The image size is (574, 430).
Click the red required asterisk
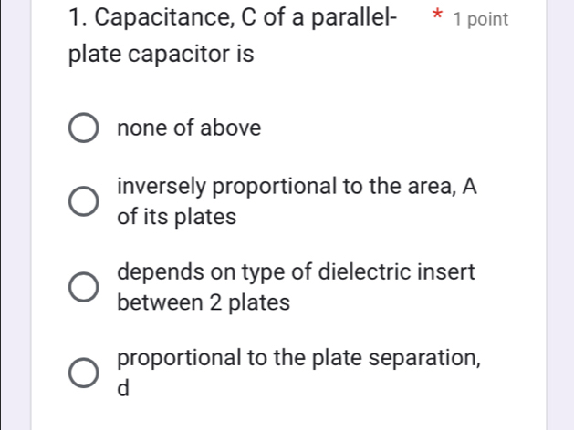pos(440,19)
